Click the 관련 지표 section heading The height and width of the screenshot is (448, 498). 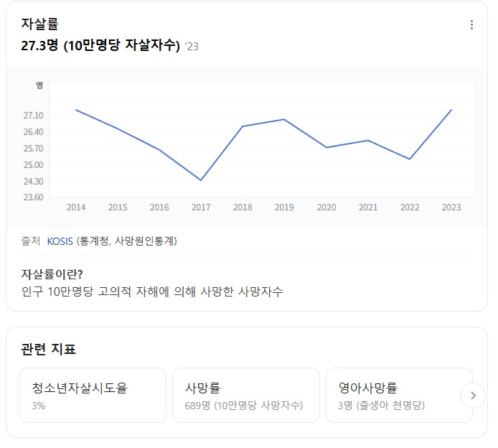point(48,349)
